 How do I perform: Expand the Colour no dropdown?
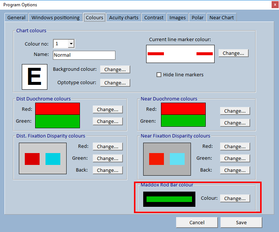click(x=71, y=44)
